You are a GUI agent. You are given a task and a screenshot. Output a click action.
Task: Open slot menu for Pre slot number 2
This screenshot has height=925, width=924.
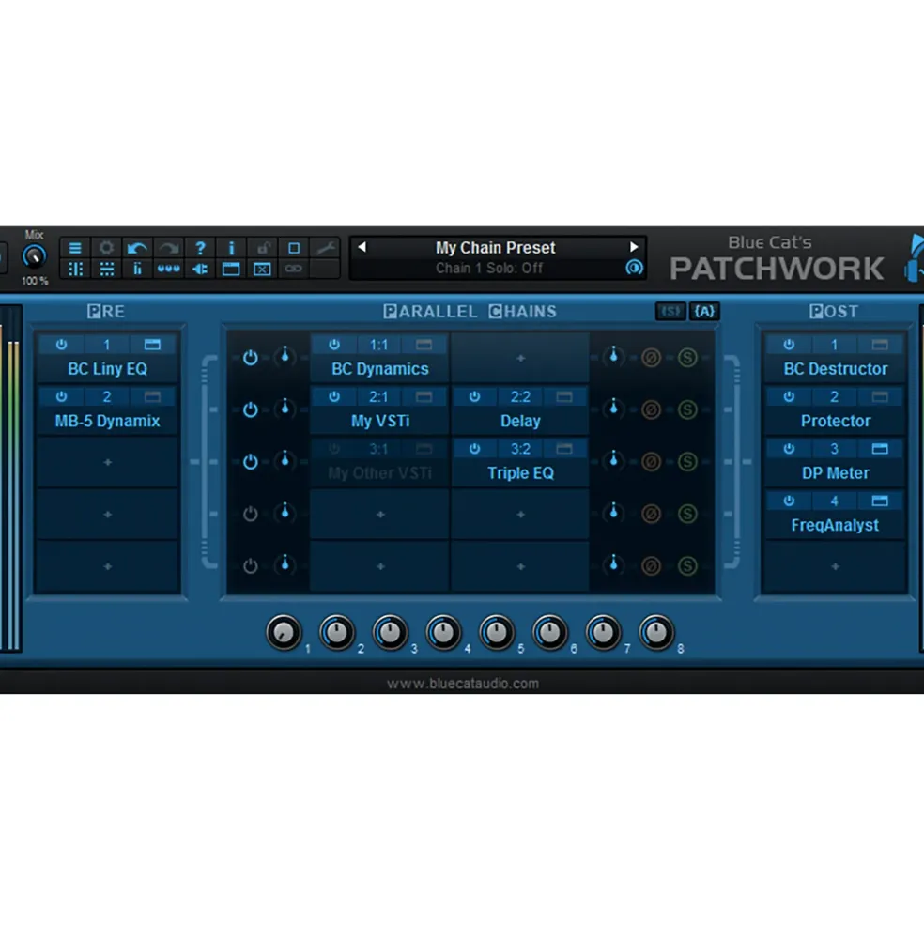pos(107,396)
